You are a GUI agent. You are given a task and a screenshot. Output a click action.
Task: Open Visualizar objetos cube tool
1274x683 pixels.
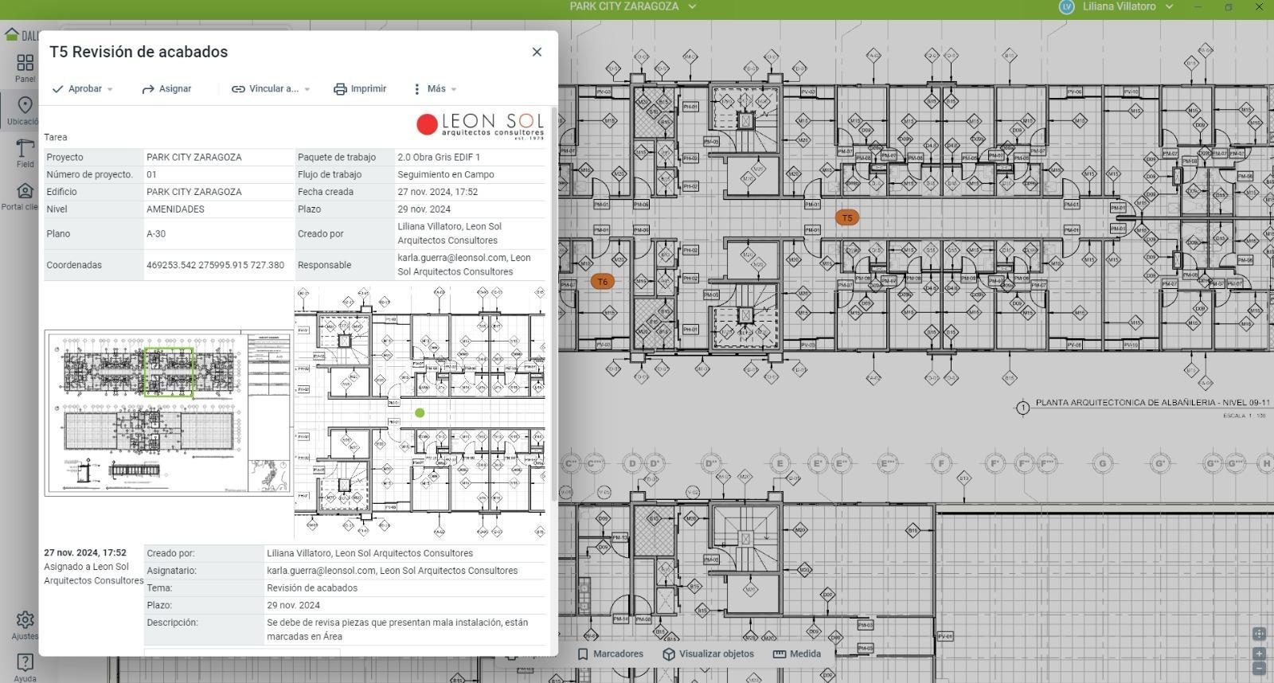click(708, 654)
